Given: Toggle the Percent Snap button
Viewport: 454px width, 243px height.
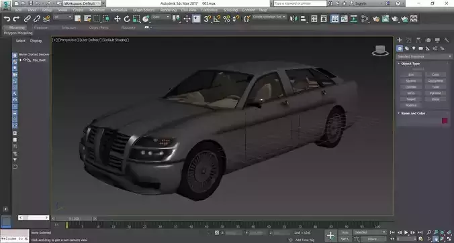Looking at the screenshot, I should point(226,19).
